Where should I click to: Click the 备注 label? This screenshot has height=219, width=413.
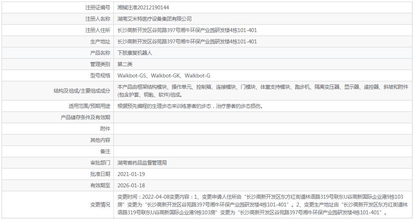coord(105,151)
